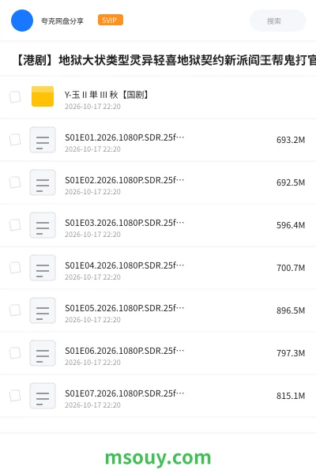Check the box next to S01E04

click(15, 268)
